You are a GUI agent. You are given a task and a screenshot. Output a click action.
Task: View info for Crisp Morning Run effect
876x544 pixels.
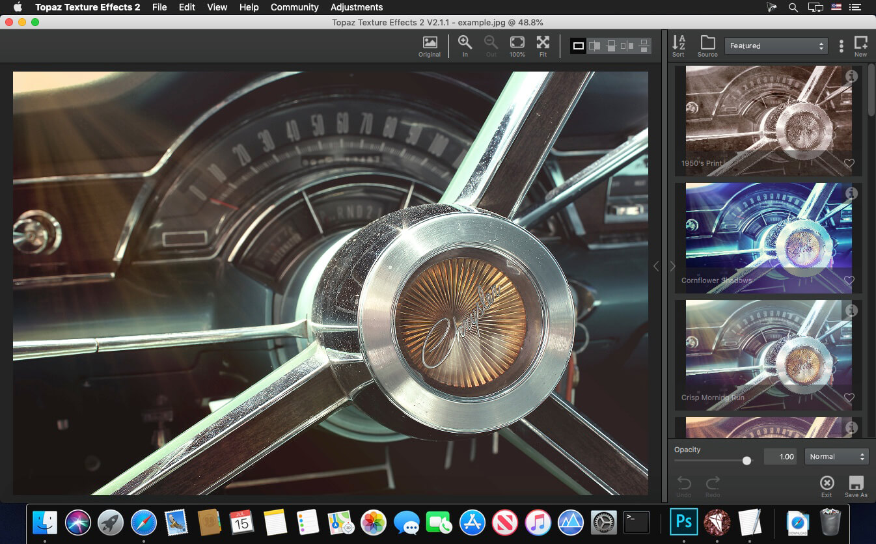click(x=851, y=311)
